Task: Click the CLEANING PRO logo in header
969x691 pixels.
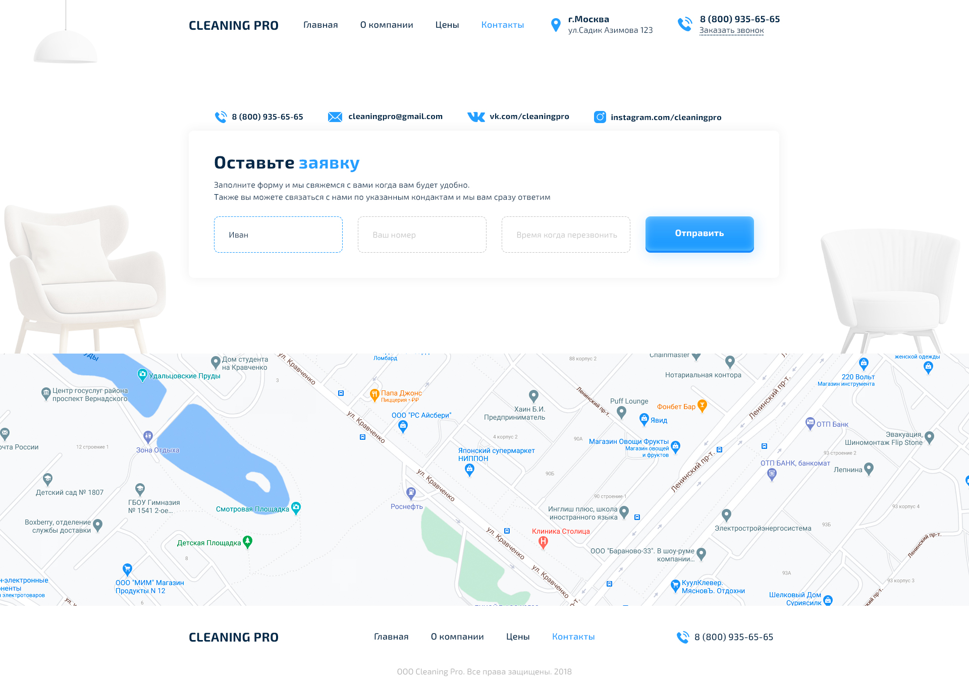Action: [x=234, y=26]
